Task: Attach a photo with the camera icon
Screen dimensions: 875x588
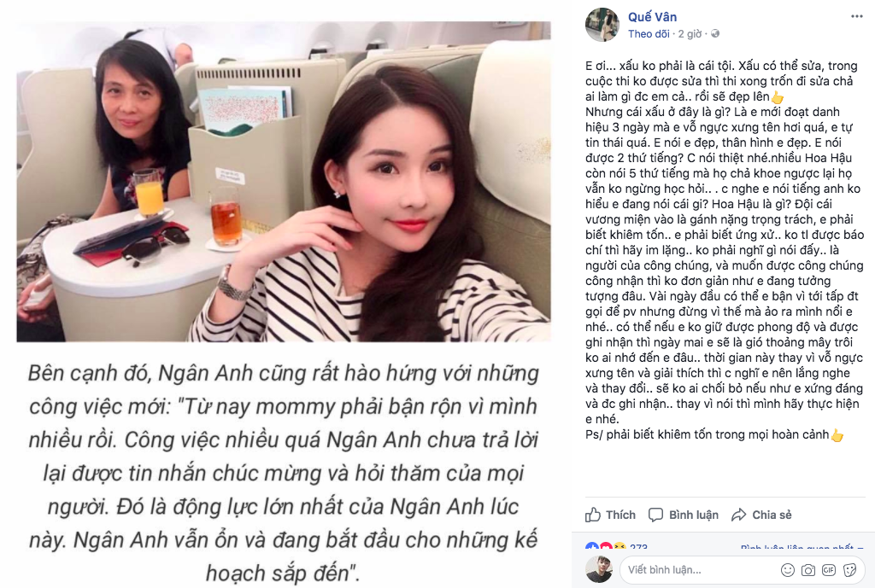Action: coord(808,569)
